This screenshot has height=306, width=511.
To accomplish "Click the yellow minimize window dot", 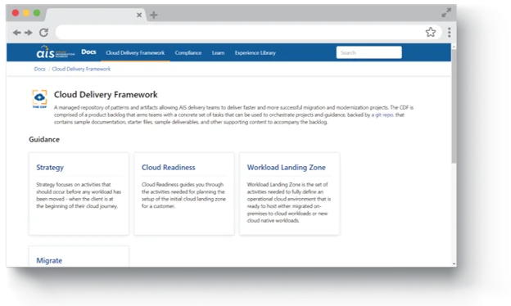I will (26, 13).
